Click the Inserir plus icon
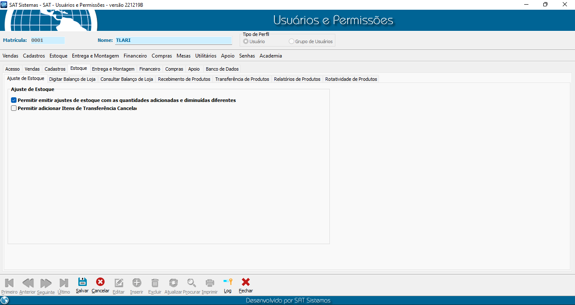 click(137, 283)
